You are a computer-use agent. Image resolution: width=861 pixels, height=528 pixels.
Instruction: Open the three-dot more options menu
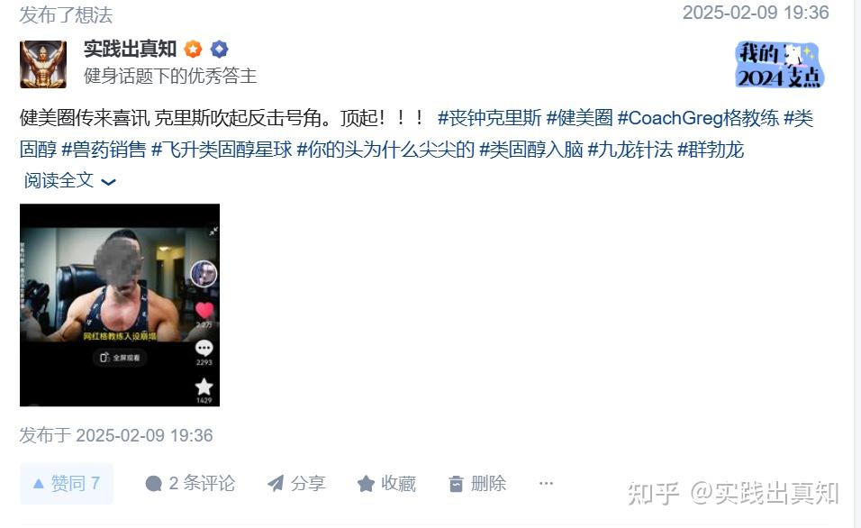click(x=546, y=483)
